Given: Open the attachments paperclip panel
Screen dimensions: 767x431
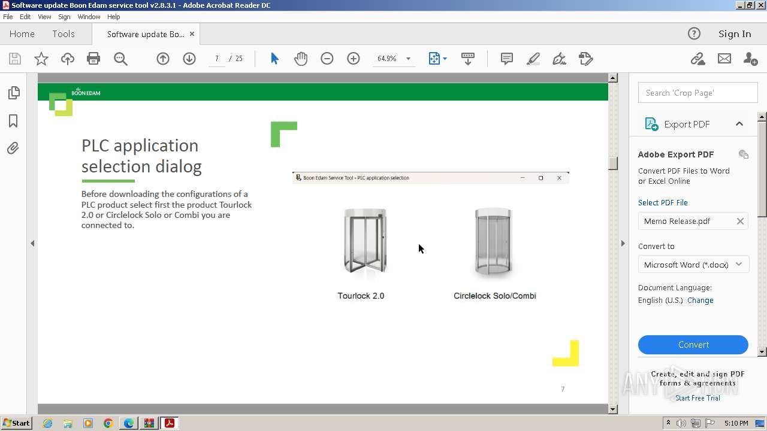Looking at the screenshot, I should point(13,148).
